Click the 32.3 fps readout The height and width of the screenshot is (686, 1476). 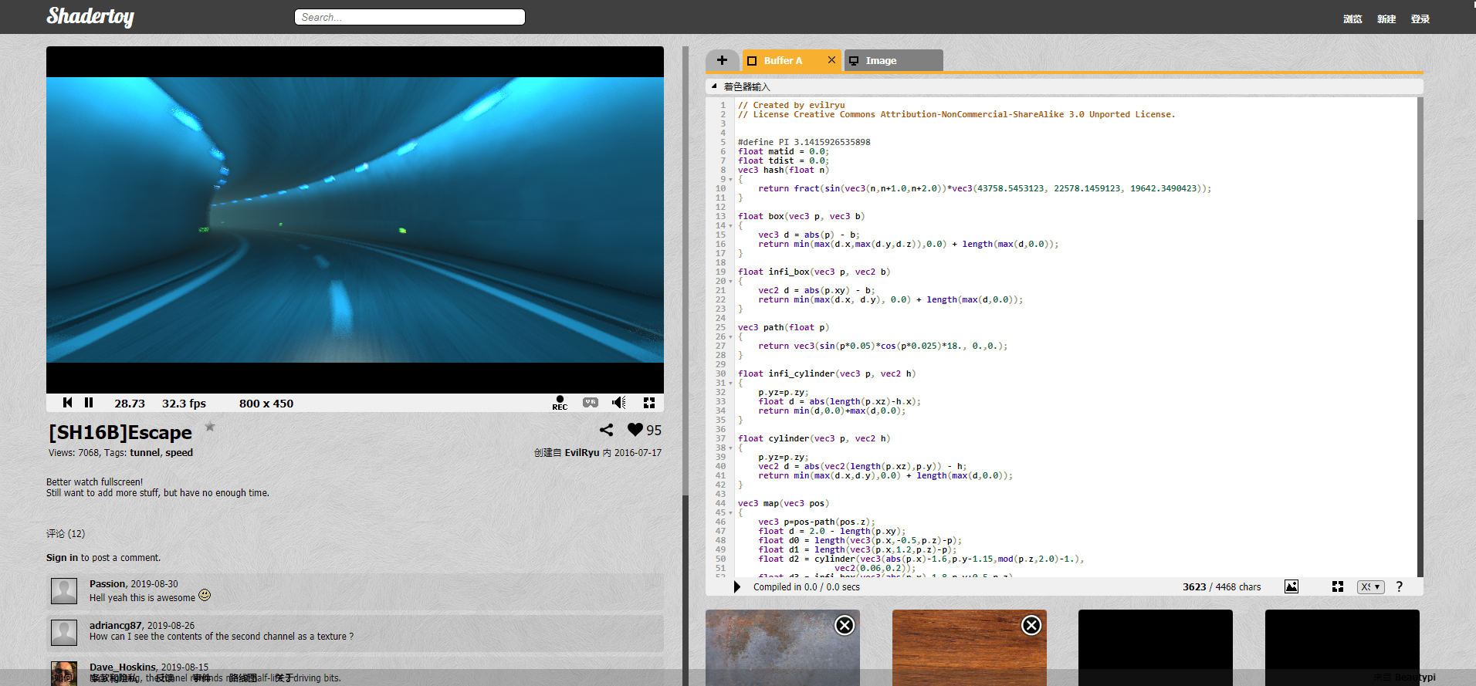tap(184, 404)
